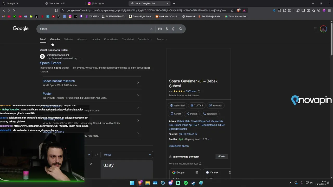
Task: Switch to the Instagram browser tab
Action: 107,3
